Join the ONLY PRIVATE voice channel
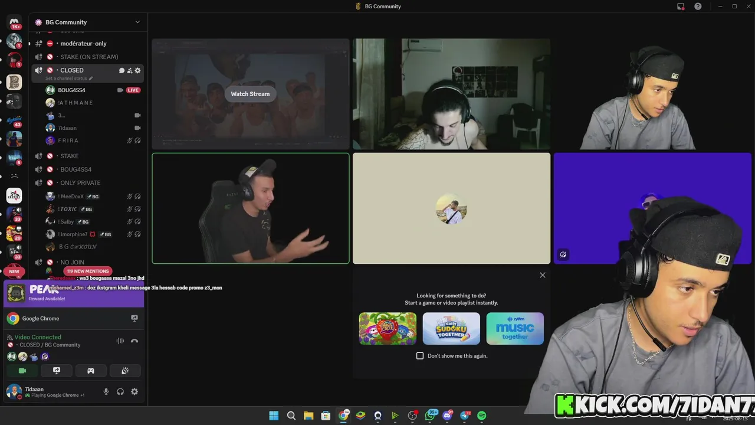This screenshot has height=425, width=755. [88, 183]
